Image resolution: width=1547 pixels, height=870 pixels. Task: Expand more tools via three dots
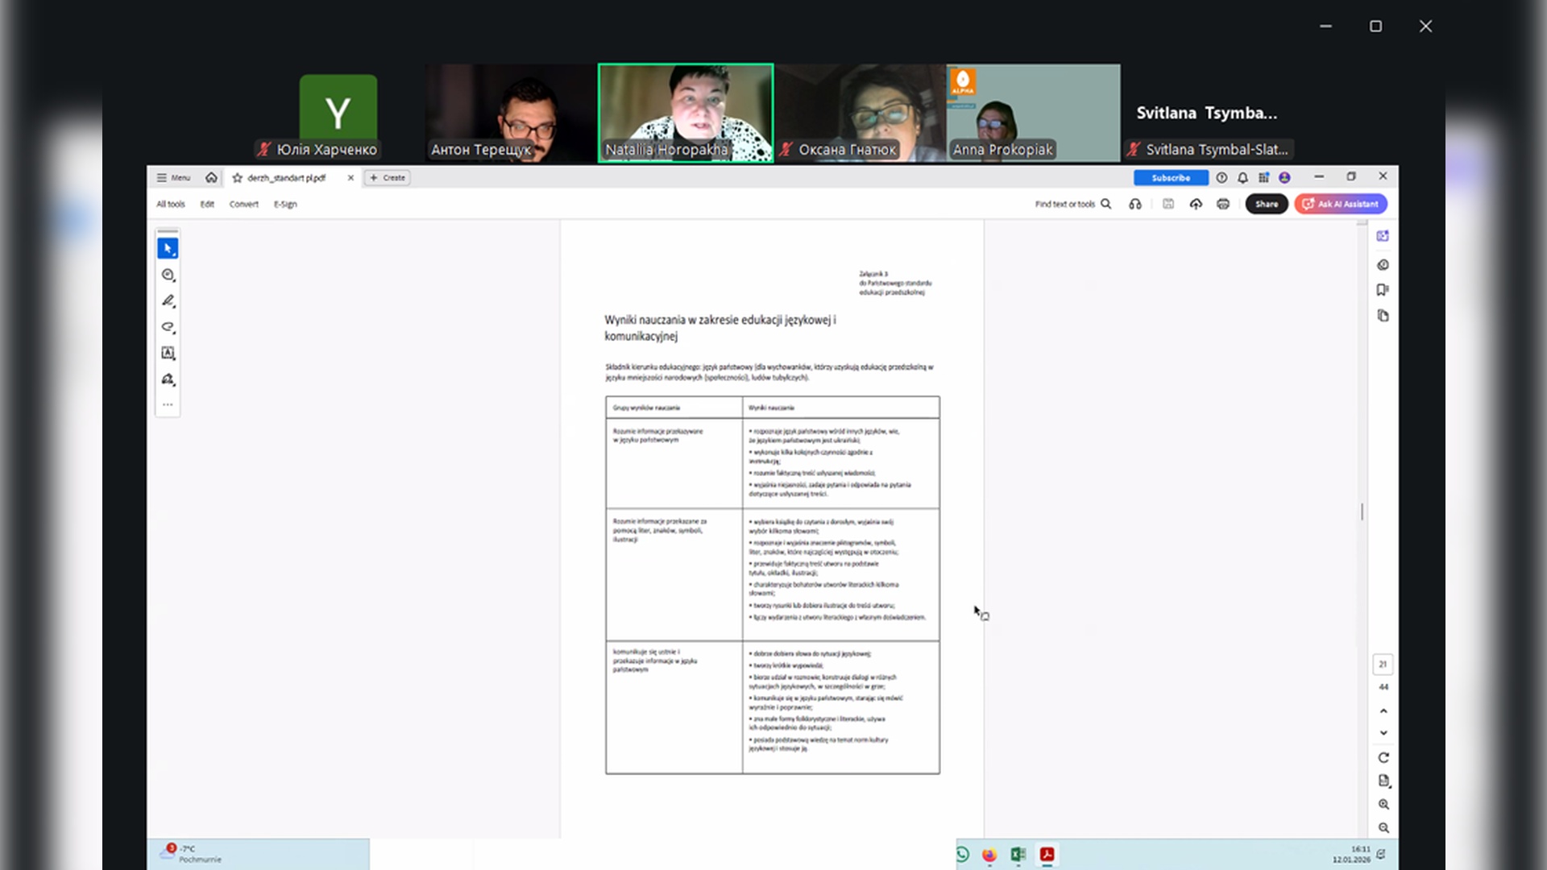[x=168, y=405]
